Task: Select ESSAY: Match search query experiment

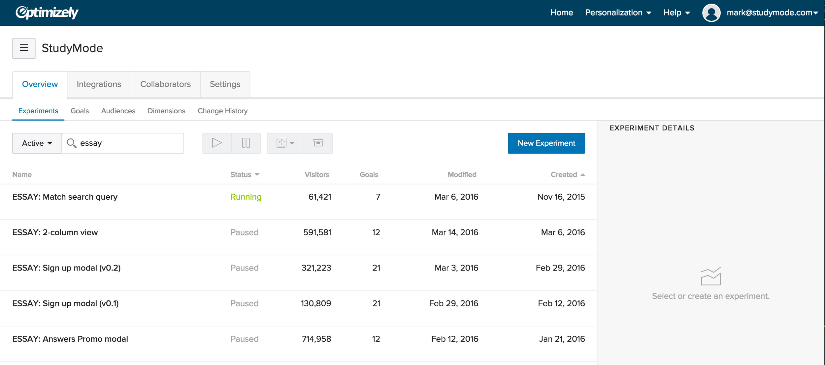Action: [65, 197]
